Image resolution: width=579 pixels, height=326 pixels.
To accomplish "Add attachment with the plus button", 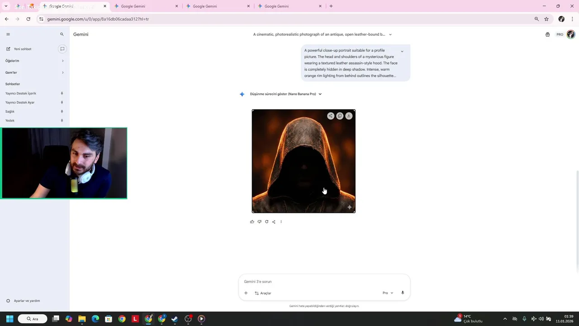I will [246, 293].
